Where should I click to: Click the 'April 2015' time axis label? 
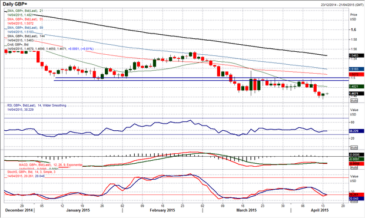pos(320,210)
